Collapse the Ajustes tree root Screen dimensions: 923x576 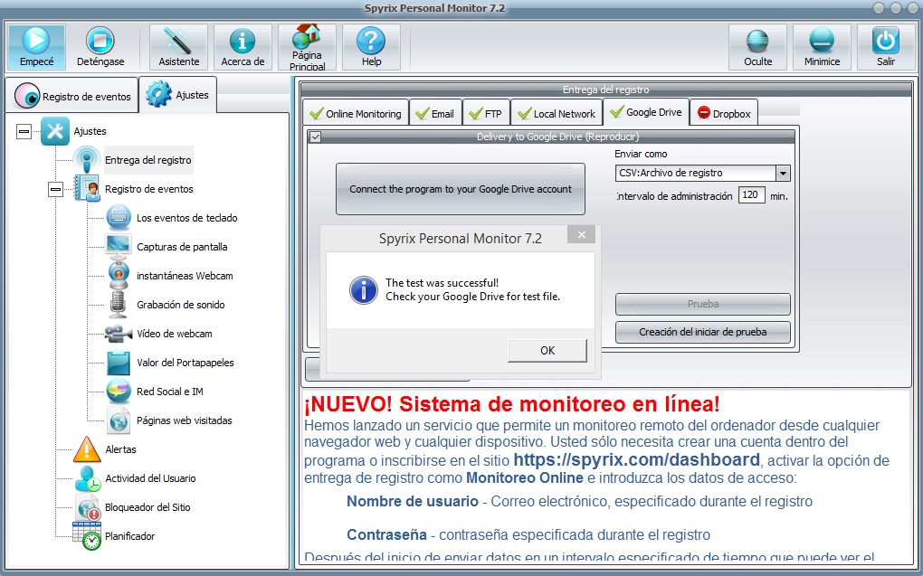coord(24,131)
